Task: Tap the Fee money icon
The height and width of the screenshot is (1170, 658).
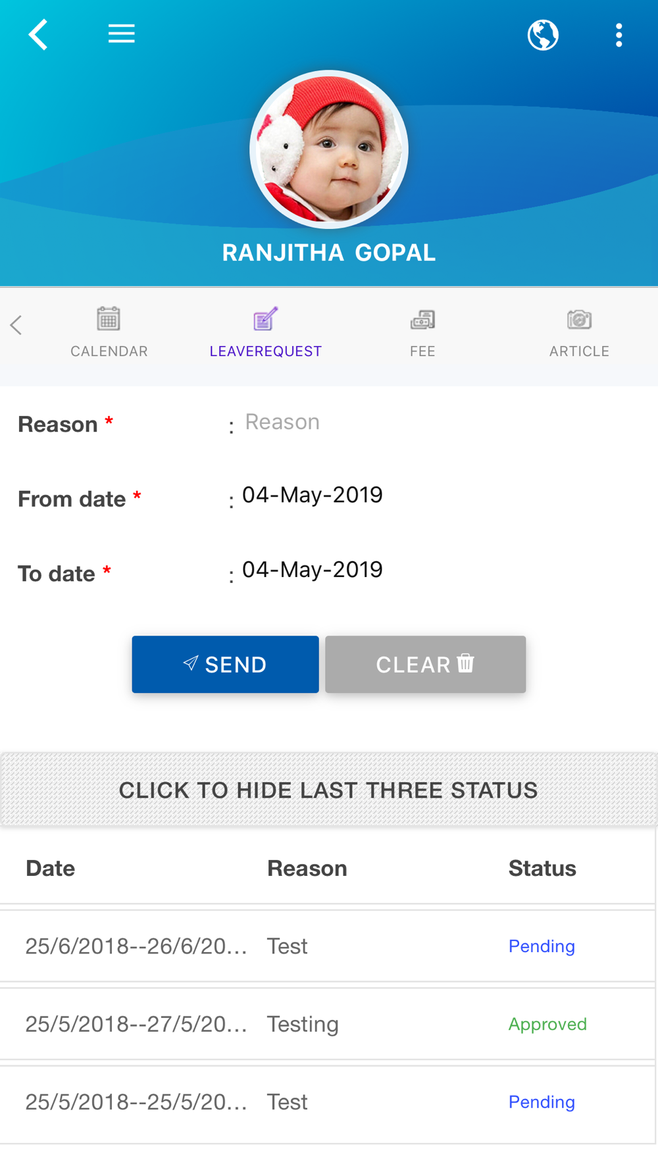Action: click(422, 320)
